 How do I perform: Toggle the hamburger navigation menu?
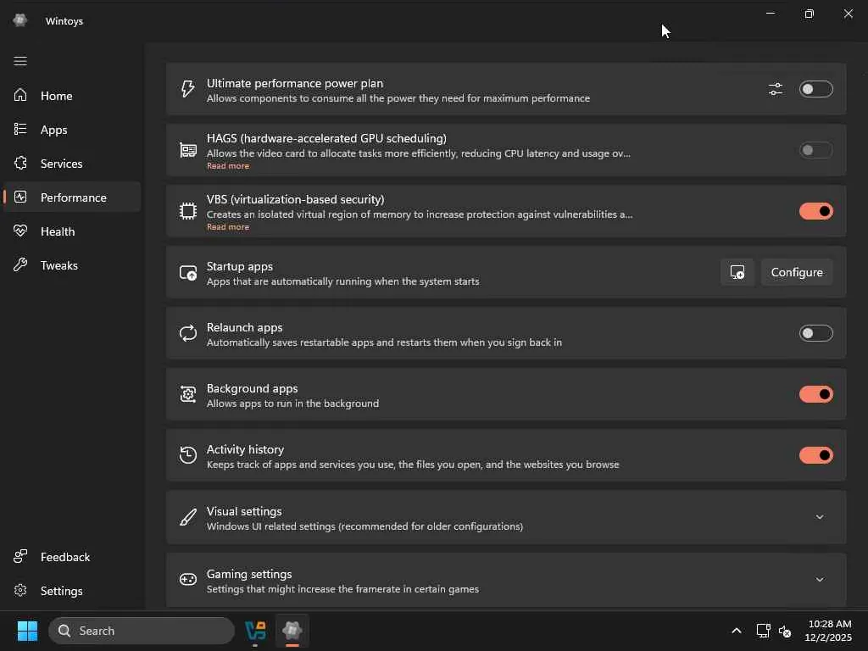[x=20, y=61]
